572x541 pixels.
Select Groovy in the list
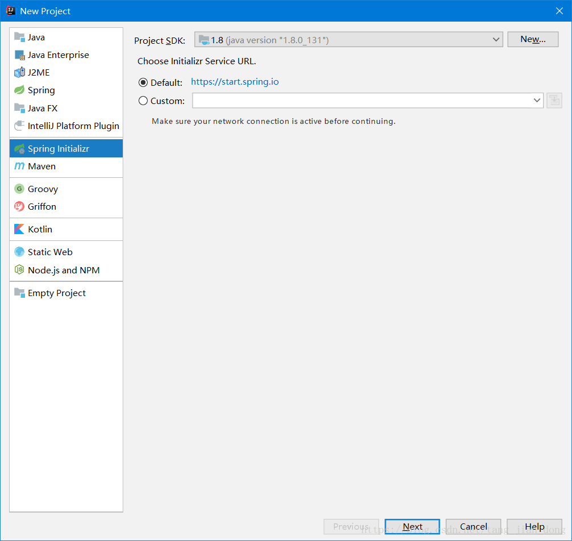(x=66, y=189)
